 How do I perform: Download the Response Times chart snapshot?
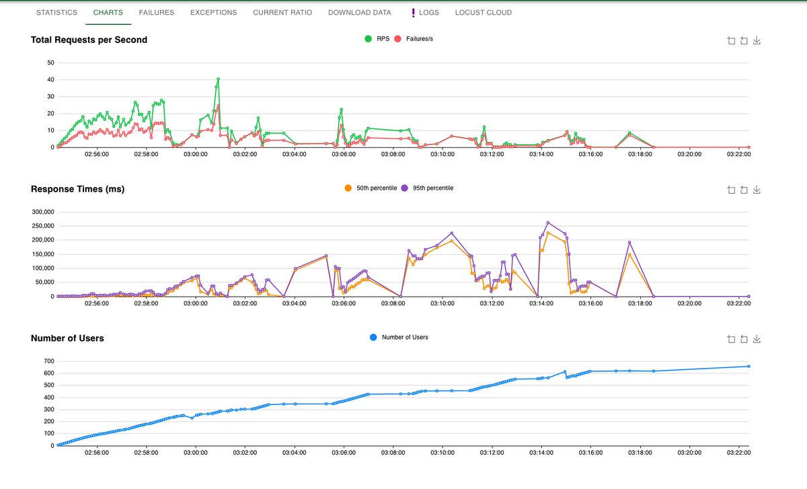pos(756,190)
